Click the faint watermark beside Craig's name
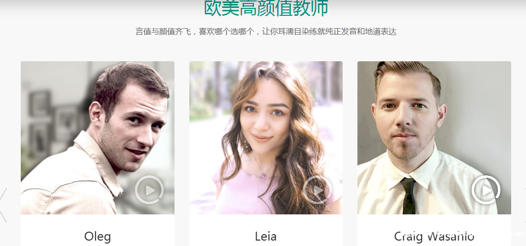Image resolution: width=526 pixels, height=246 pixels. coord(500,234)
